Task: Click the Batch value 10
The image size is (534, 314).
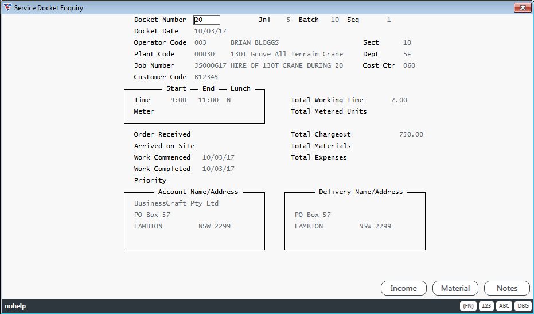Action: click(335, 20)
